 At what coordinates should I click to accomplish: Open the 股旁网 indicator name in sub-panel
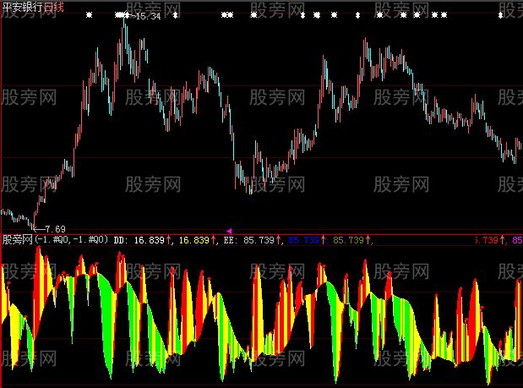click(x=16, y=240)
